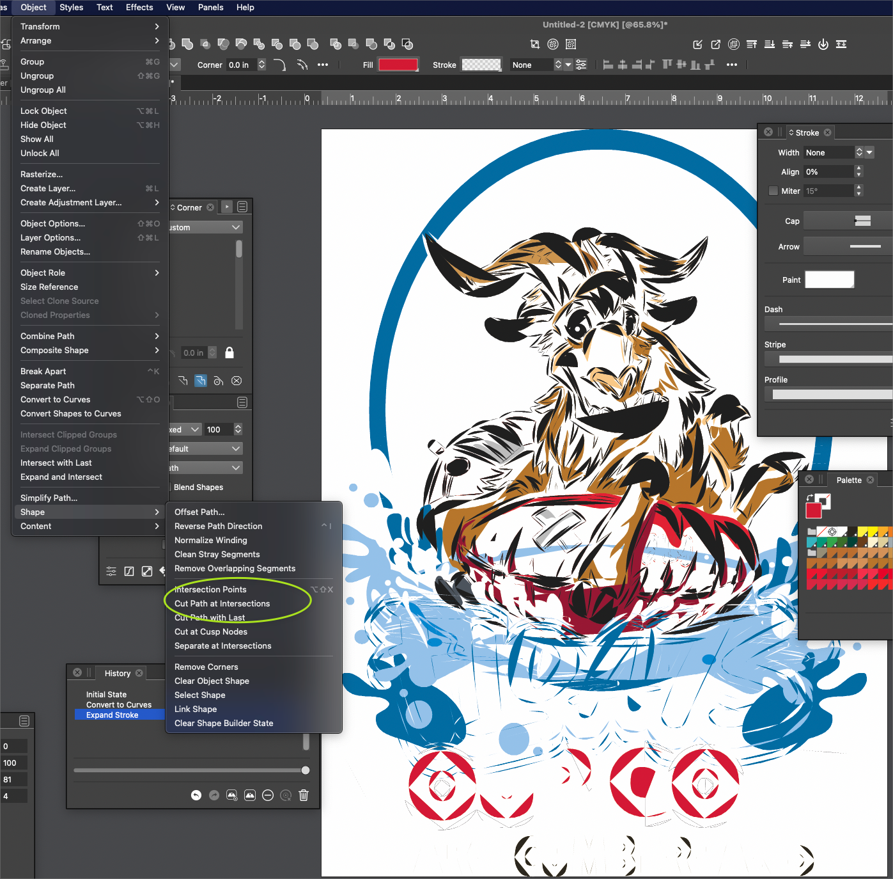Click the play button beside Corner tab
This screenshot has width=893, height=879.
coord(227,207)
